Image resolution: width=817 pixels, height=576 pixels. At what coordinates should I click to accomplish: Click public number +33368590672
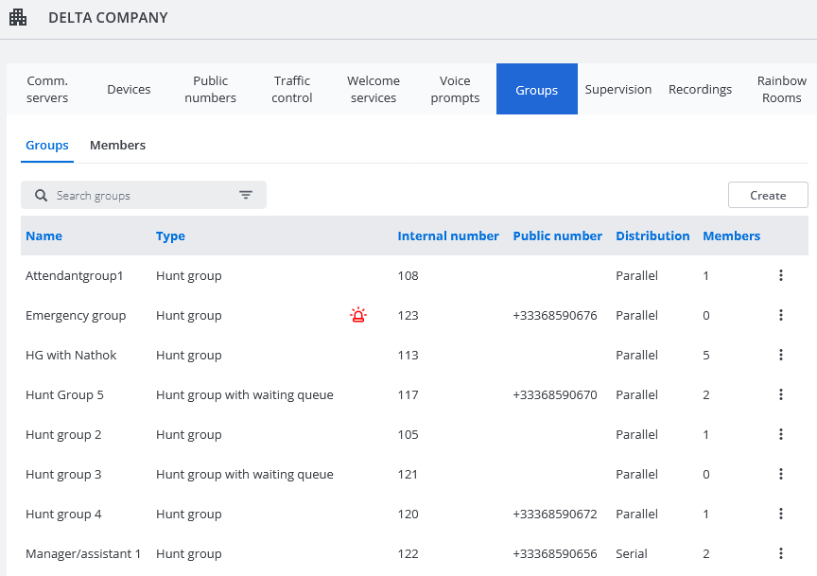[x=555, y=514]
